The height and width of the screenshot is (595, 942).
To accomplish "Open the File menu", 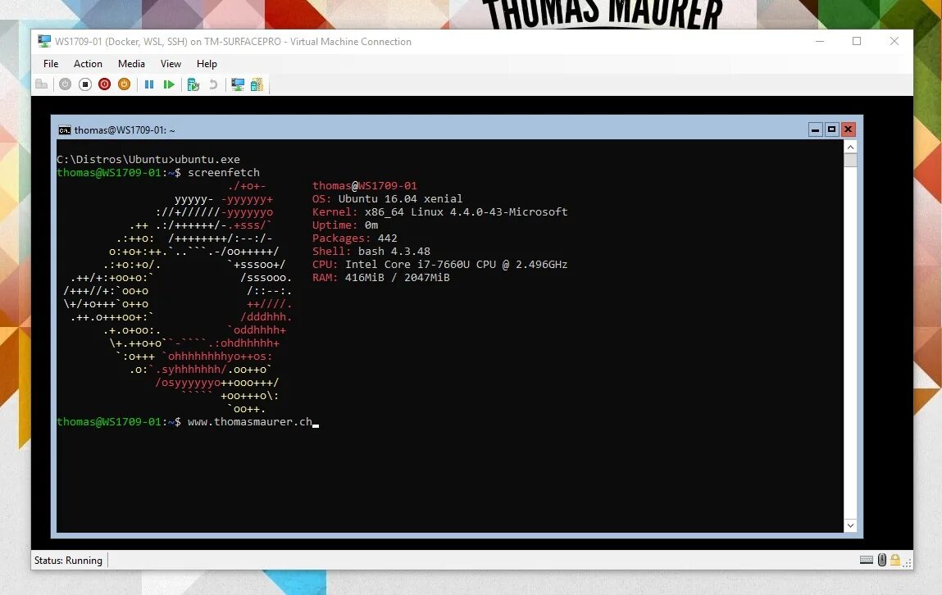I will (x=51, y=64).
